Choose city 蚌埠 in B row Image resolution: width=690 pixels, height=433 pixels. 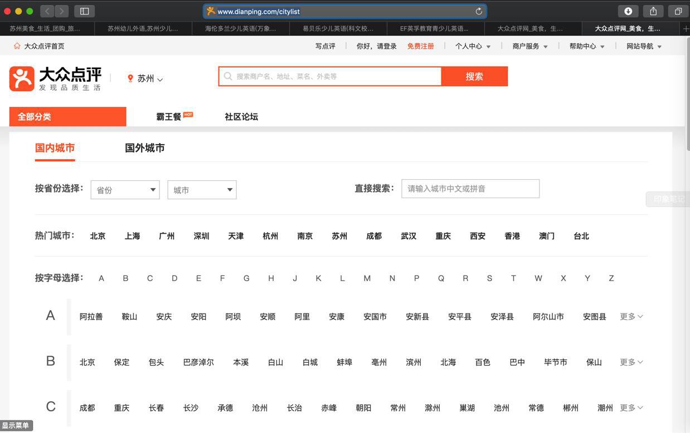pos(345,362)
